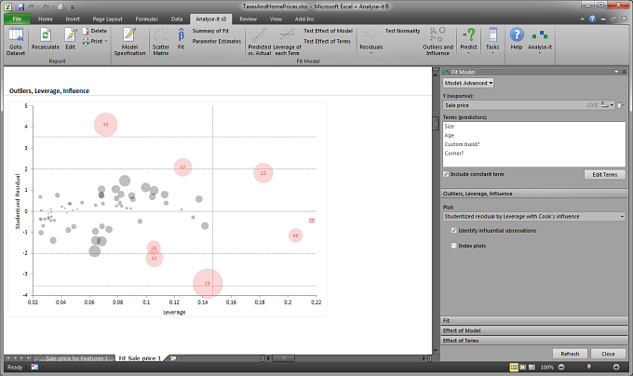Select Test Effect of Terms
Screen dimensions: 633x376
(x=327, y=41)
